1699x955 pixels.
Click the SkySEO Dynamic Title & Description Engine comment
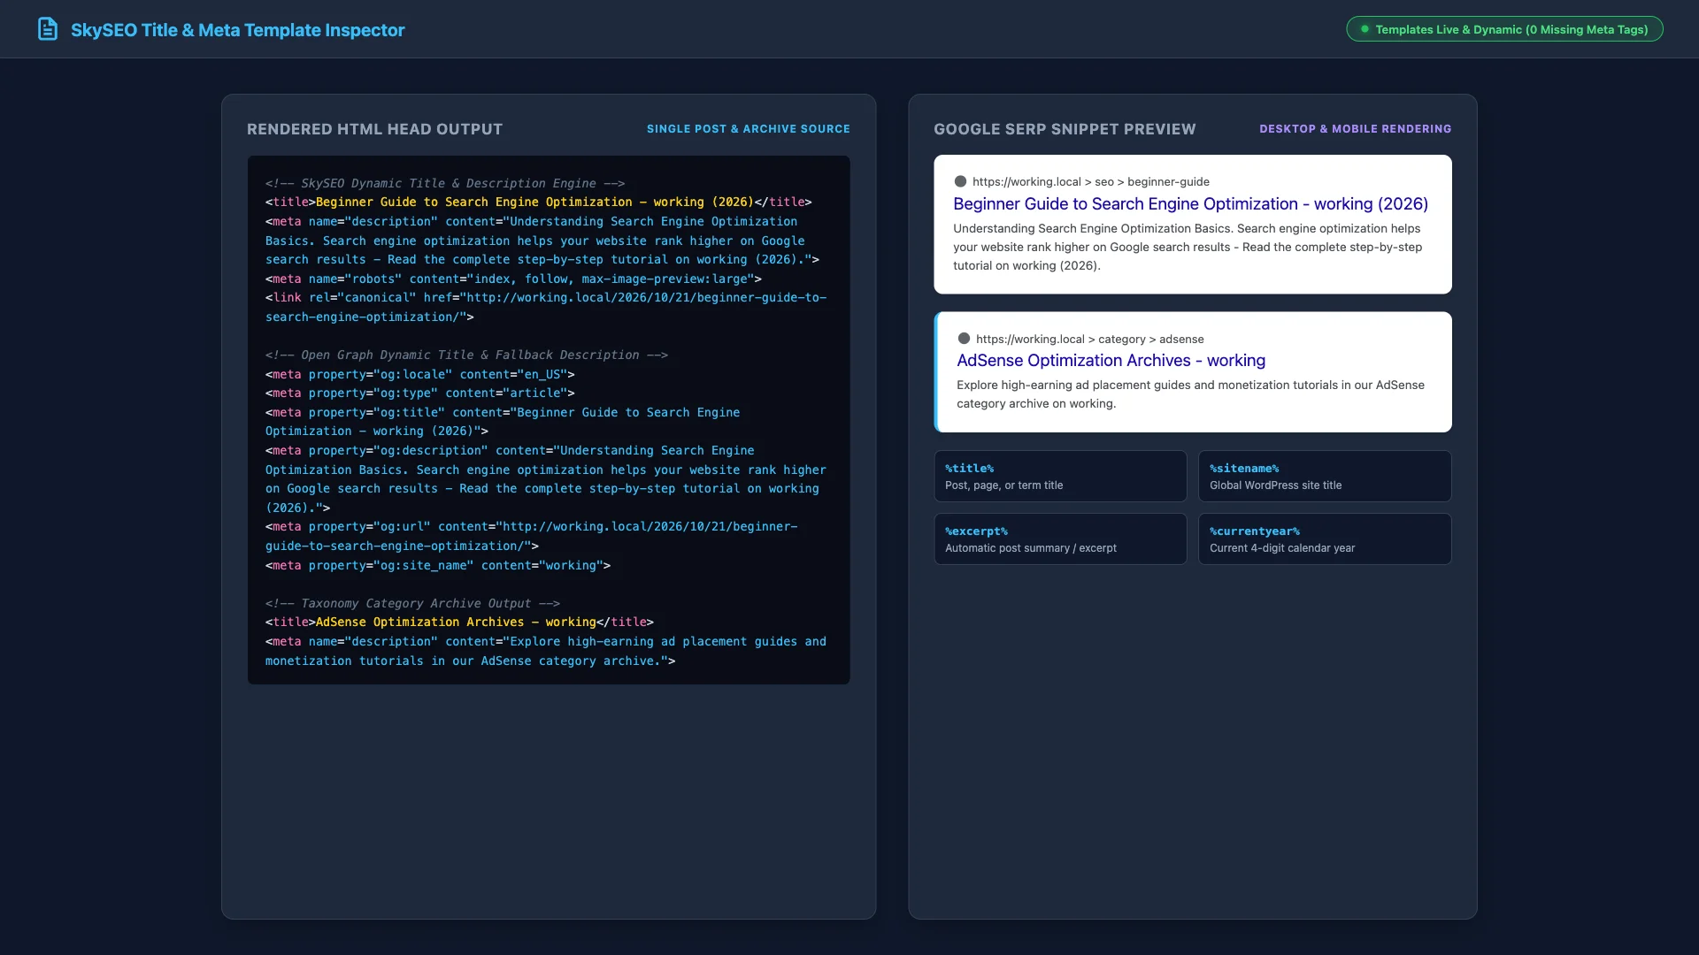point(445,183)
